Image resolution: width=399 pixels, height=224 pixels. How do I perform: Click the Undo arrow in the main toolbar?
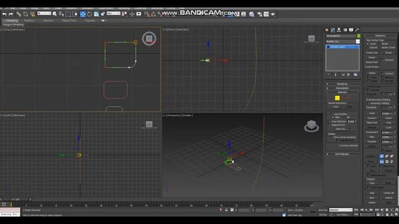coord(4,14)
